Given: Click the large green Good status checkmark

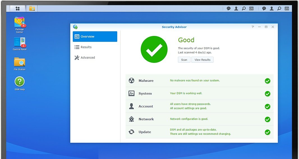Looking at the screenshot, I should 154,49.
